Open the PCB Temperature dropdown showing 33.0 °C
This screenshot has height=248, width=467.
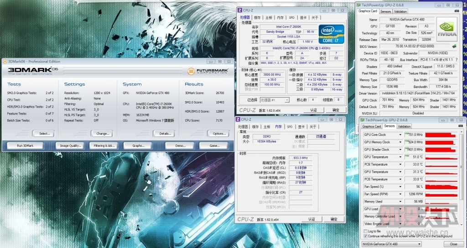[400, 165]
